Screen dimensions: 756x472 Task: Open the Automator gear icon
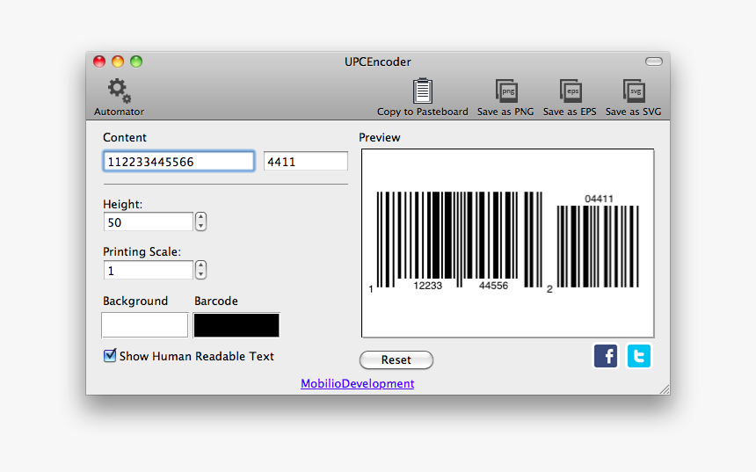[x=119, y=91]
